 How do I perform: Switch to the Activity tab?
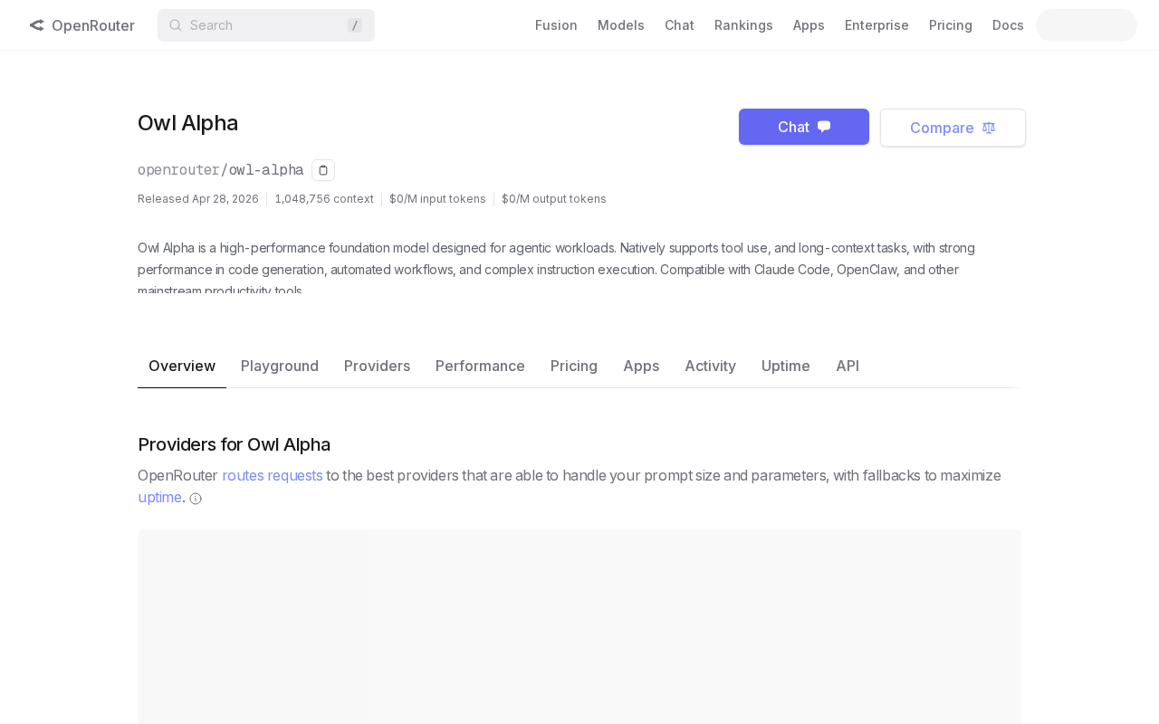pyautogui.click(x=710, y=366)
